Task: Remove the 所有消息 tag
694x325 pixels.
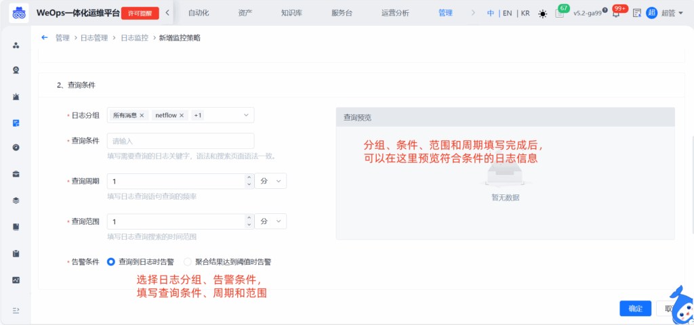Action: coord(142,116)
